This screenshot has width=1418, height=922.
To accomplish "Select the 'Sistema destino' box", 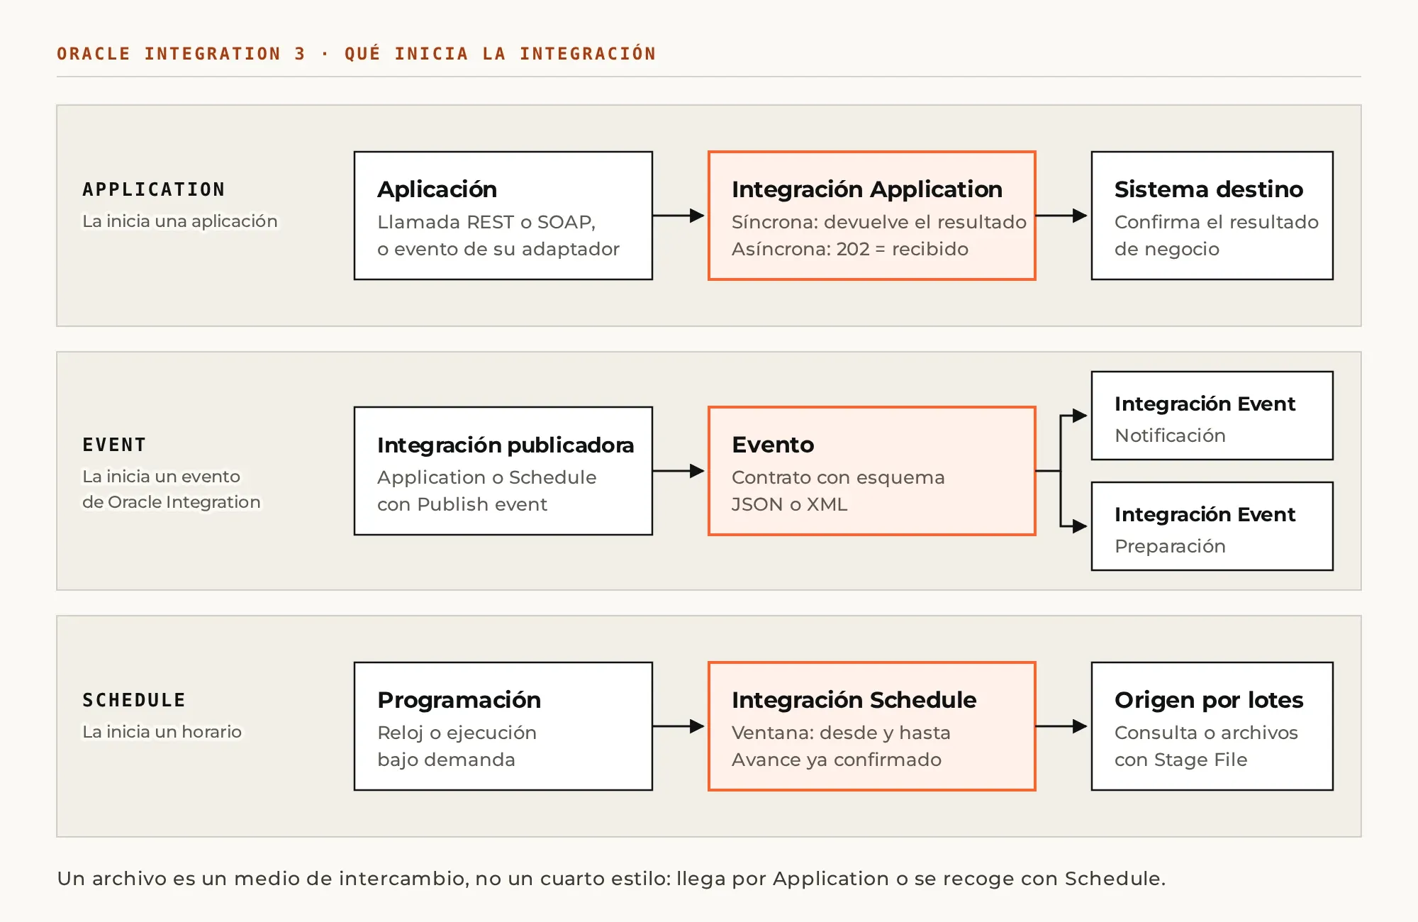I will (x=1212, y=216).
